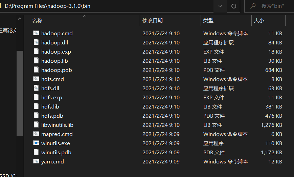
Task: Click the navigation pane scroll-up arrow
Action: click(20, 19)
